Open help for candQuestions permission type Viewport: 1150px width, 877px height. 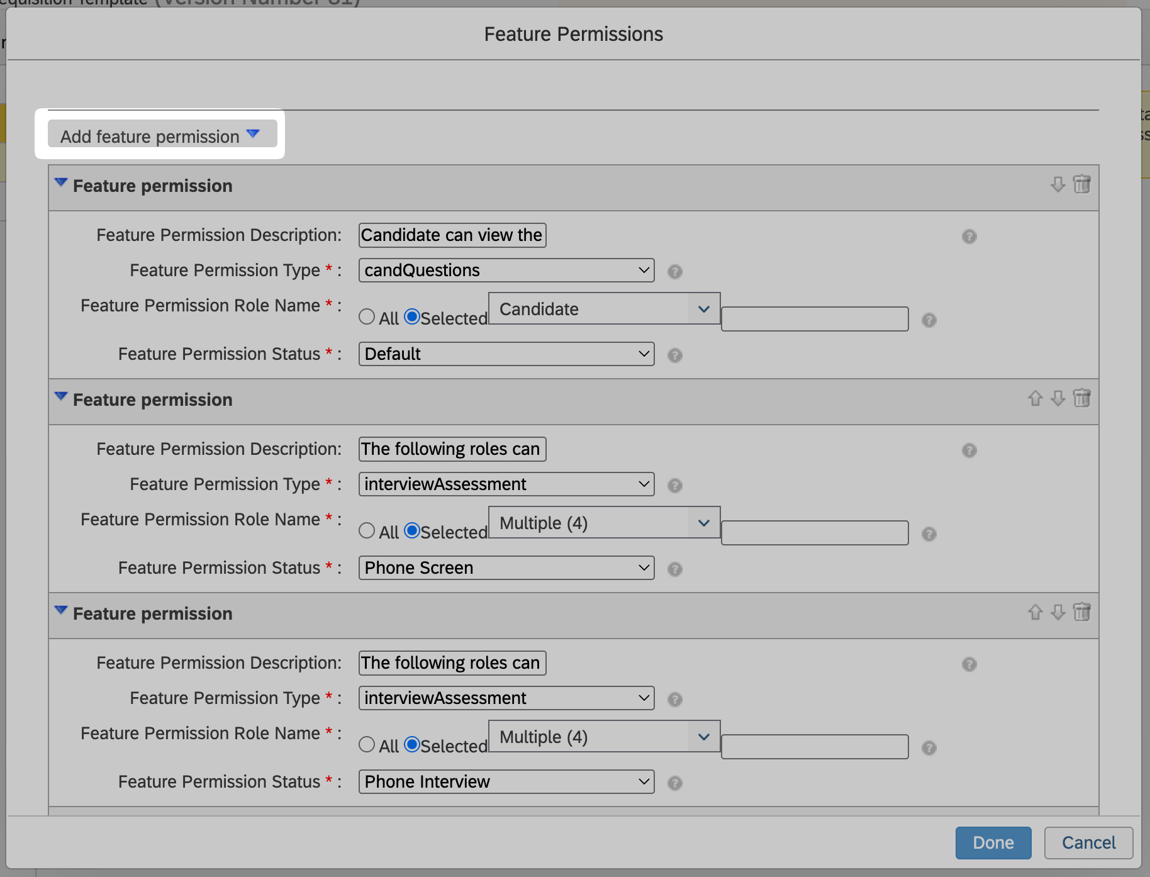point(675,272)
